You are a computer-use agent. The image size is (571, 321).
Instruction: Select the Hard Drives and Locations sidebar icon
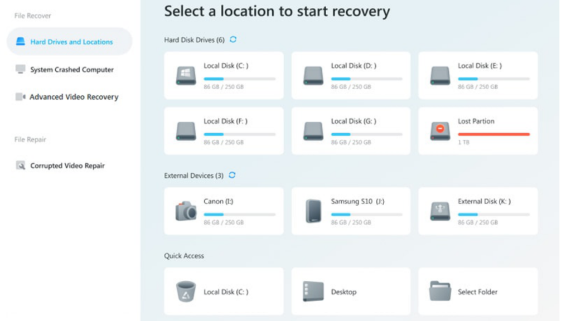[20, 41]
